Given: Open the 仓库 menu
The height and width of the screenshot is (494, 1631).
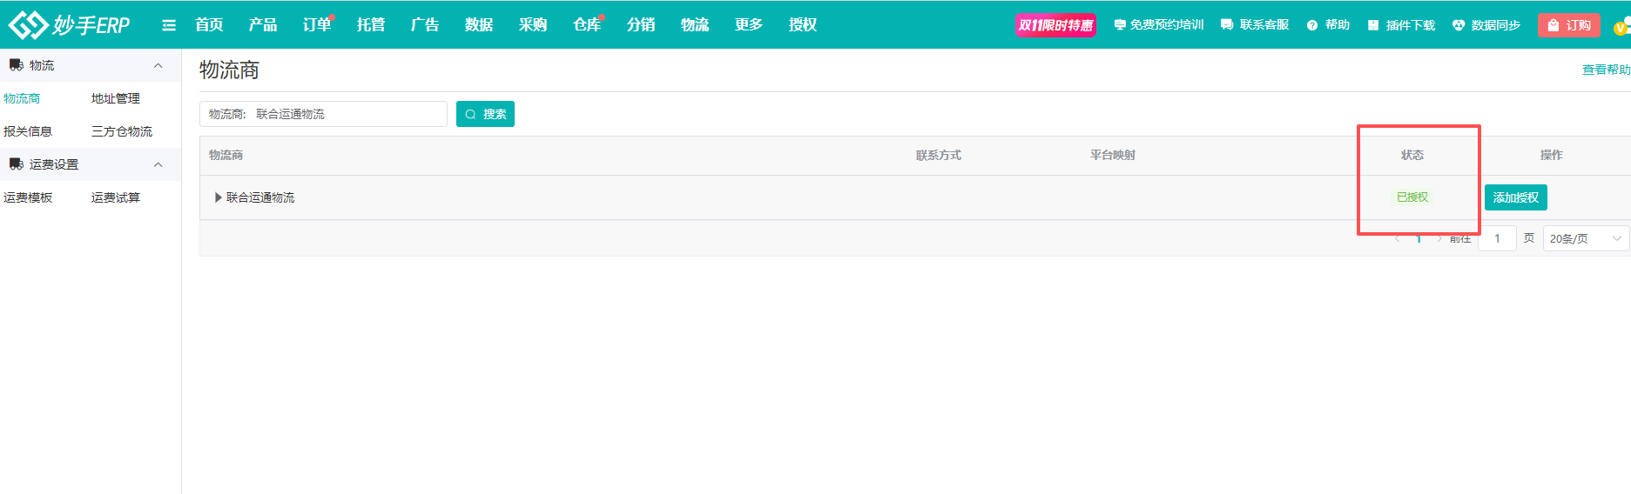Looking at the screenshot, I should (x=587, y=25).
